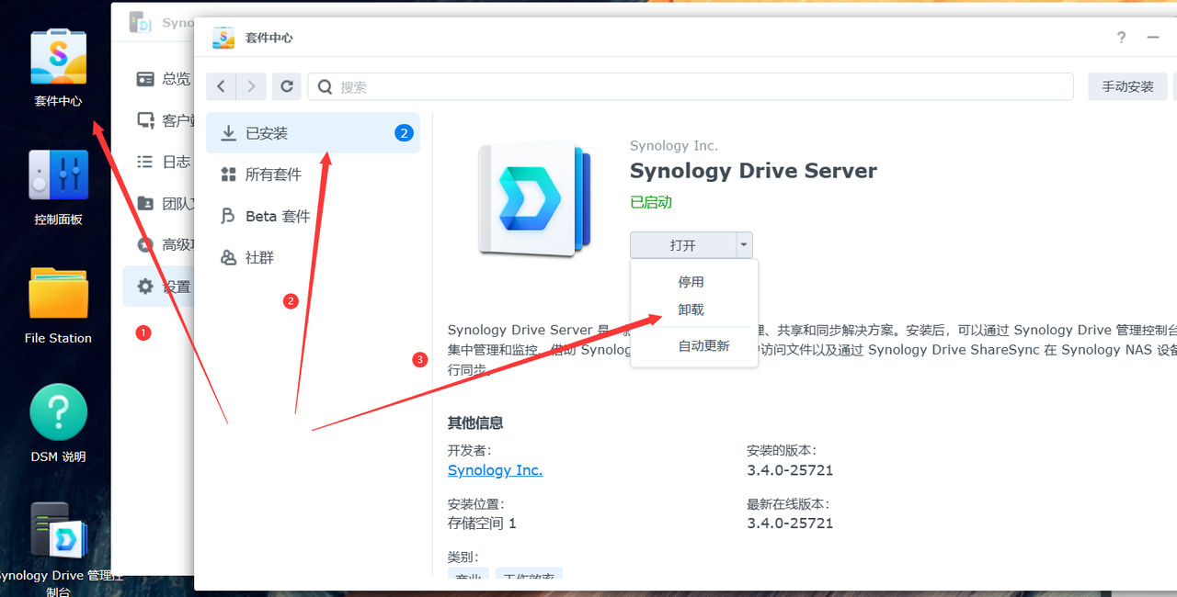Click the 已启动 status text
The height and width of the screenshot is (597, 1177).
[x=651, y=202]
